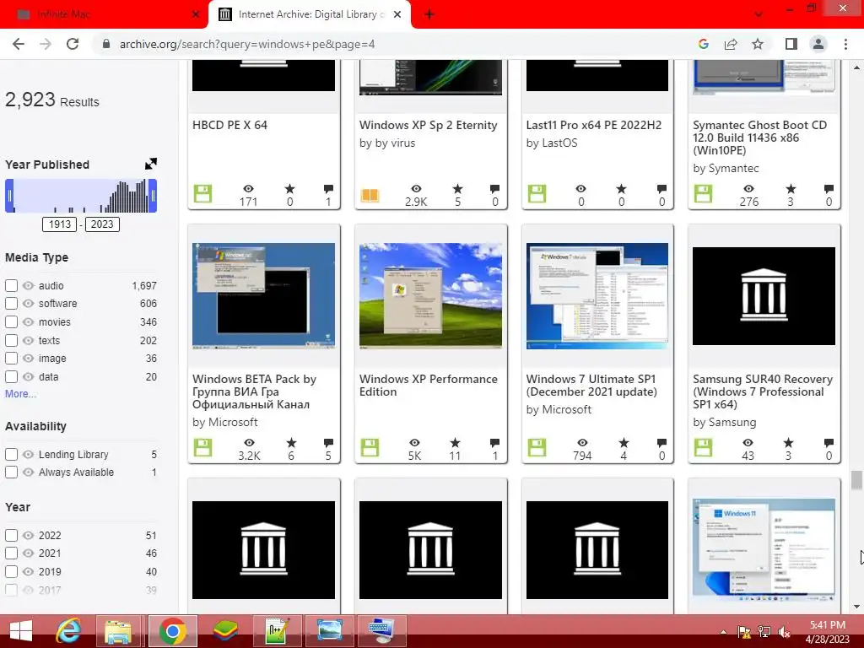Image resolution: width=864 pixels, height=648 pixels.
Task: Click the browser forward arrow
Action: click(x=46, y=44)
